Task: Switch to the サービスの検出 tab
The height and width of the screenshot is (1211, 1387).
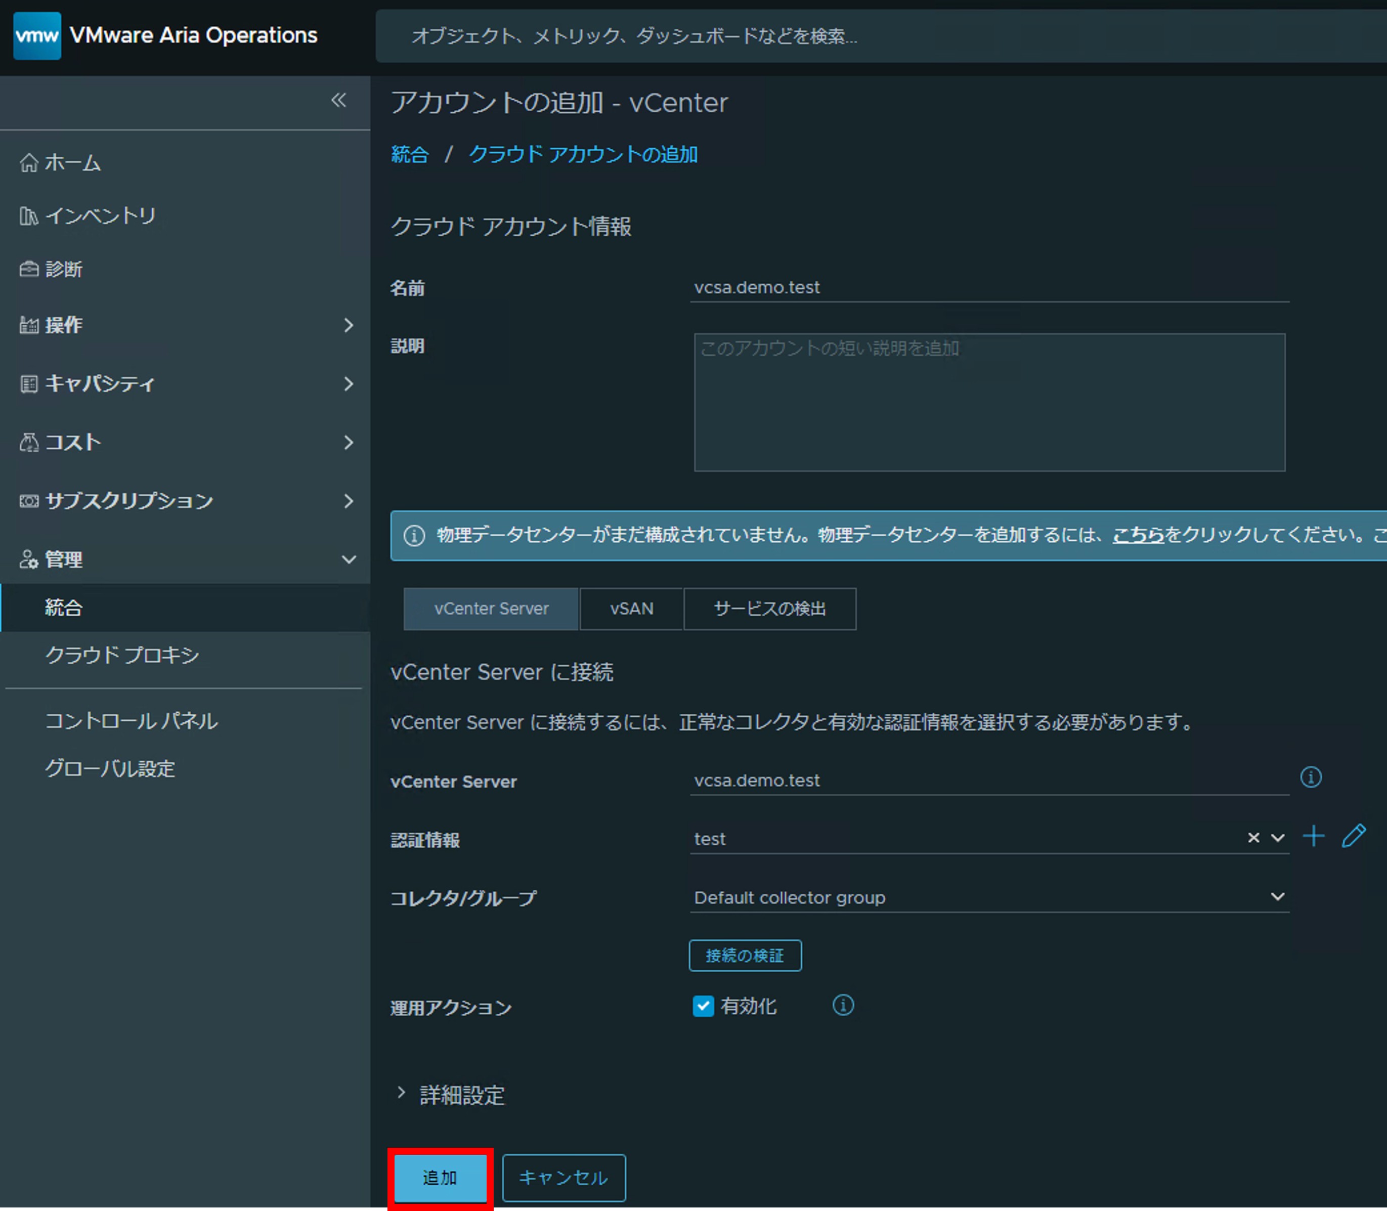Action: 770,609
